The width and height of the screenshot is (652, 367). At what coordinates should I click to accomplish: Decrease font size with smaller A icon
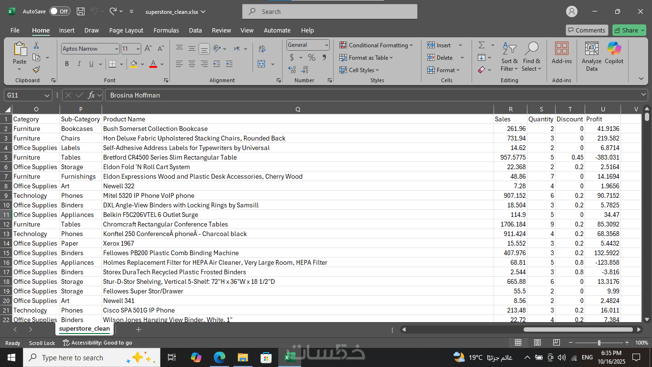pyautogui.click(x=160, y=48)
